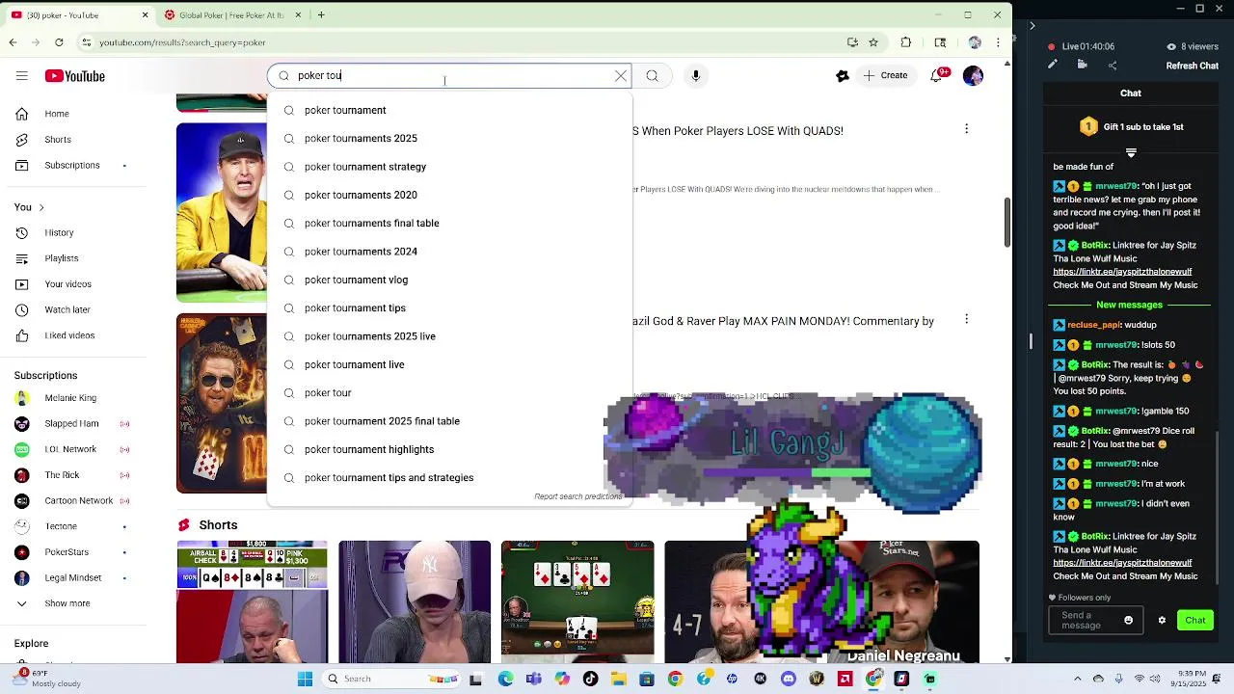Reload the page in the browser
1234x694 pixels.
(x=59, y=42)
